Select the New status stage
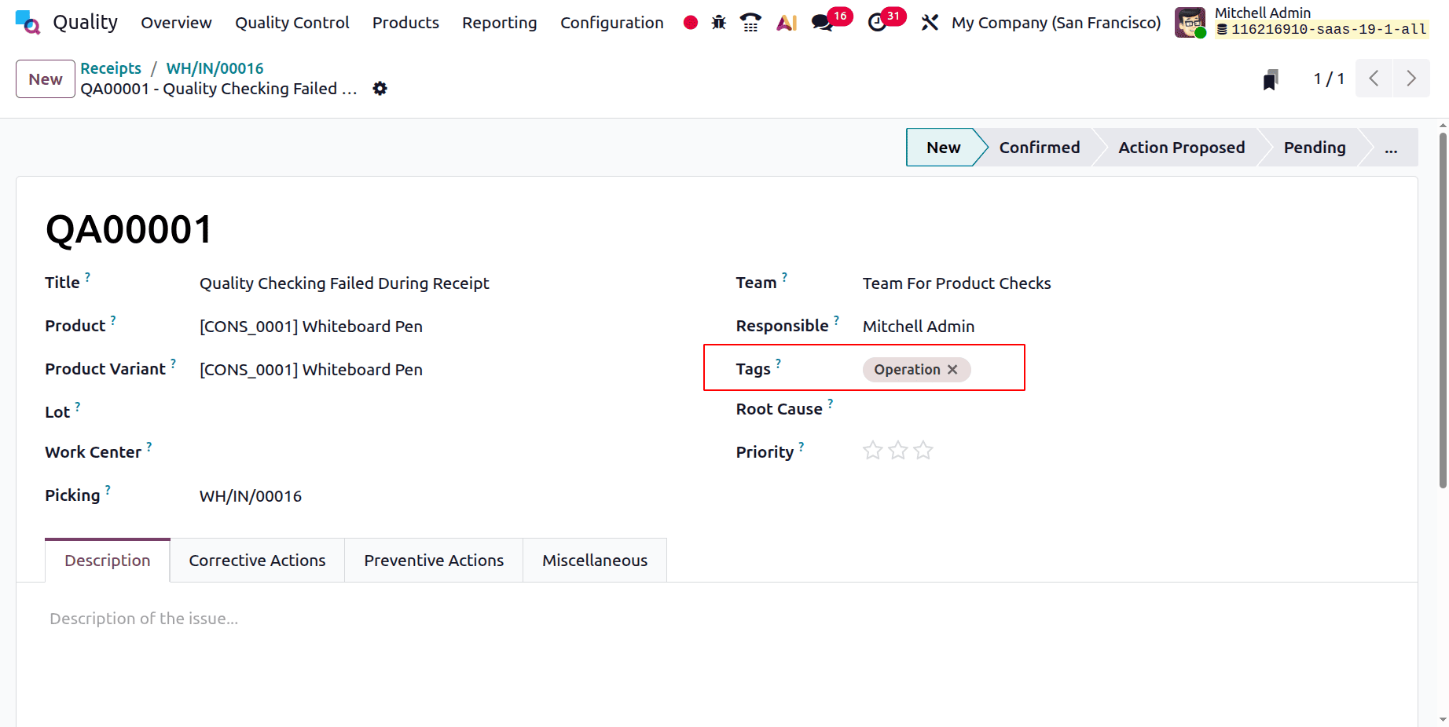The height and width of the screenshot is (727, 1449). [943, 148]
